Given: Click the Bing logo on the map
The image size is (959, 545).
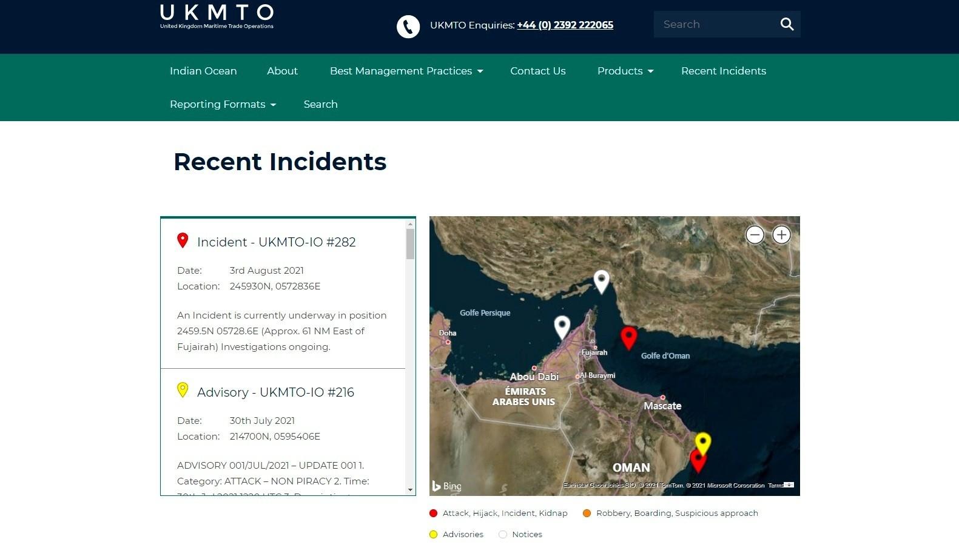Looking at the screenshot, I should pyautogui.click(x=446, y=486).
